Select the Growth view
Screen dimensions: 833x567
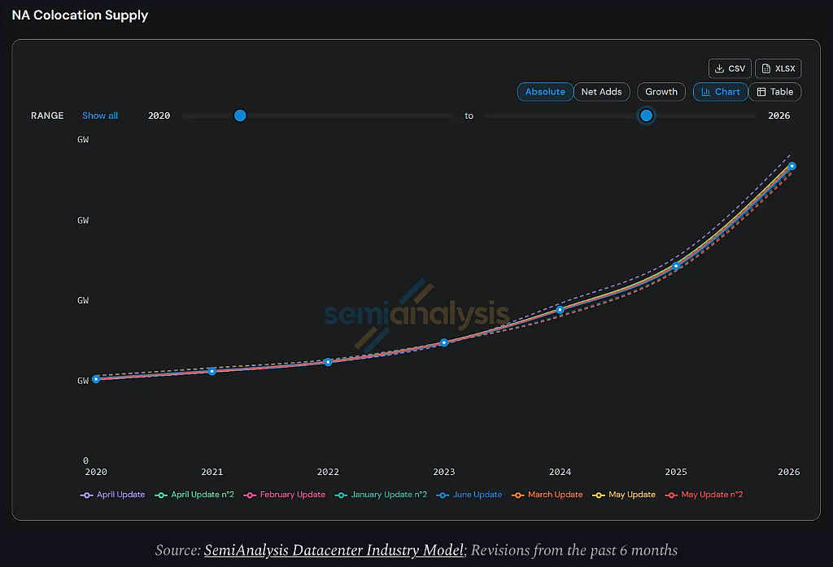tap(661, 92)
